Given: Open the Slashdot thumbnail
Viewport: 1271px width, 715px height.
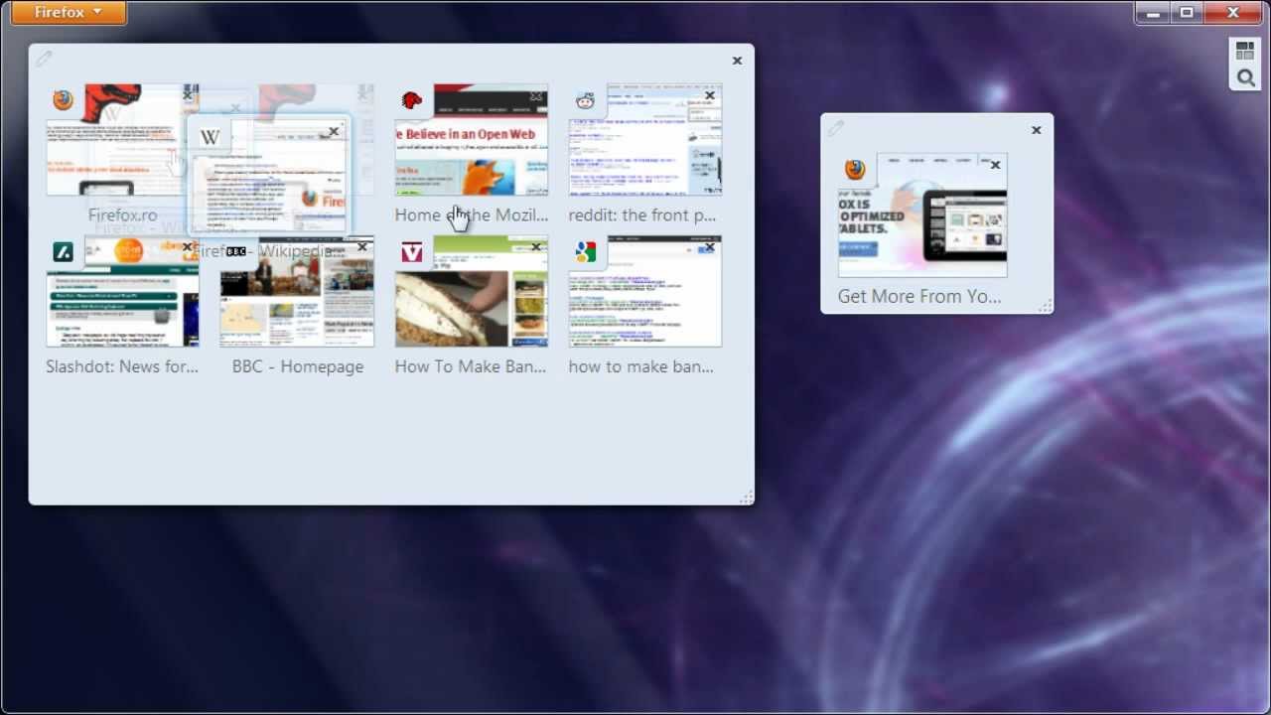Looking at the screenshot, I should [x=122, y=292].
